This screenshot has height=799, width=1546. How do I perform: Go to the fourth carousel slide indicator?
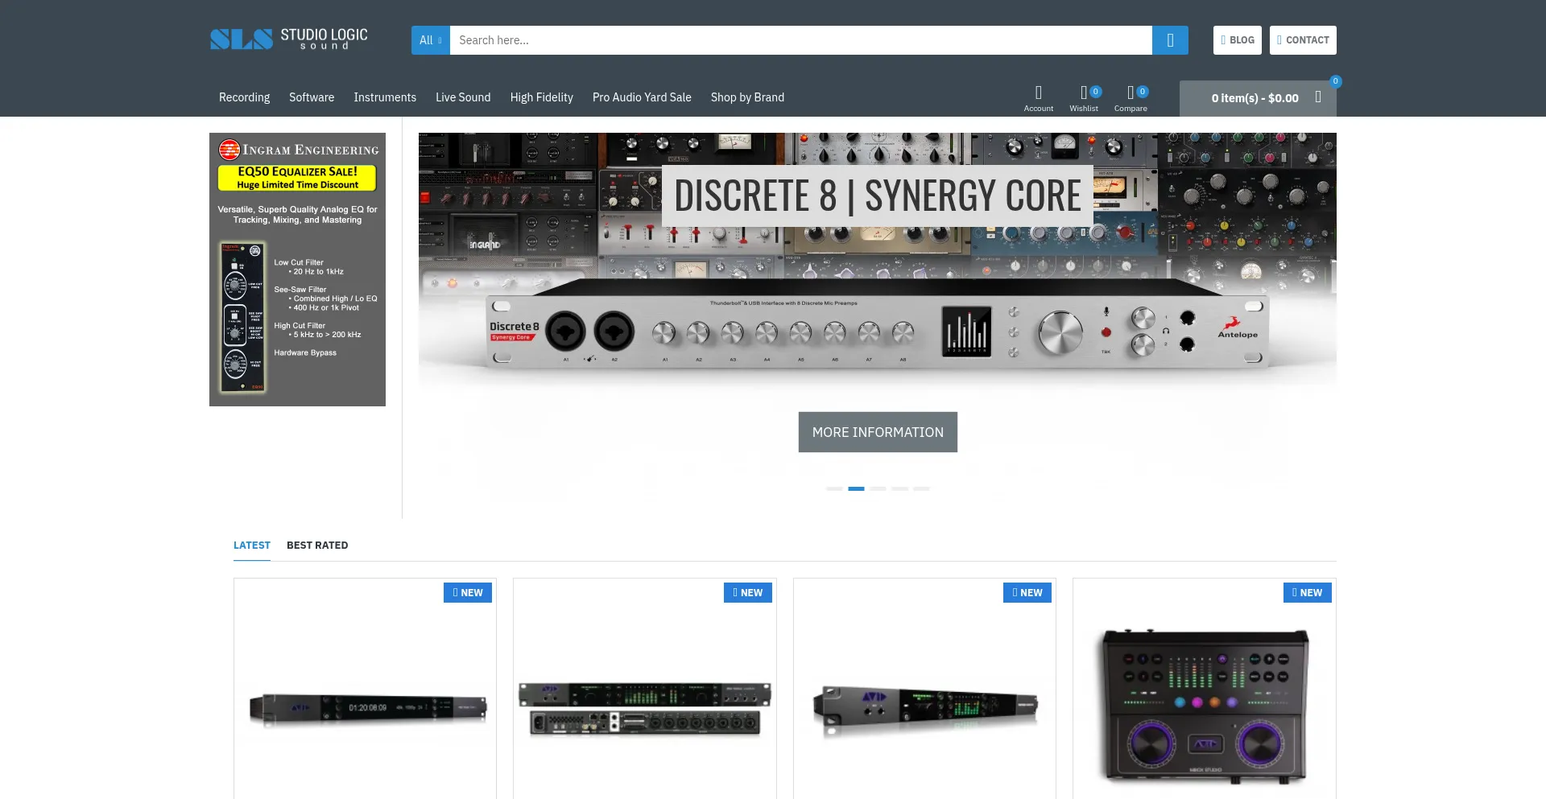pyautogui.click(x=899, y=488)
